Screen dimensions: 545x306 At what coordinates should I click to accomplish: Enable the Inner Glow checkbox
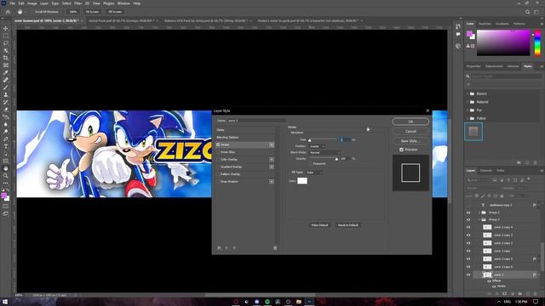(x=218, y=152)
